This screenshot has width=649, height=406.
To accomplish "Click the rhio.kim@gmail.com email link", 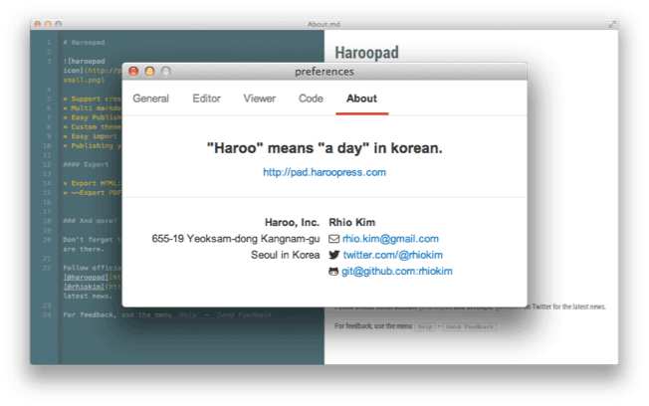I will tap(390, 239).
